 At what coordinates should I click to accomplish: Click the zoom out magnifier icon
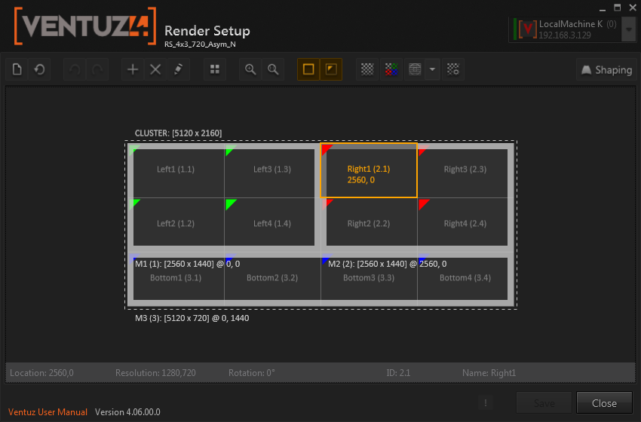tap(273, 69)
